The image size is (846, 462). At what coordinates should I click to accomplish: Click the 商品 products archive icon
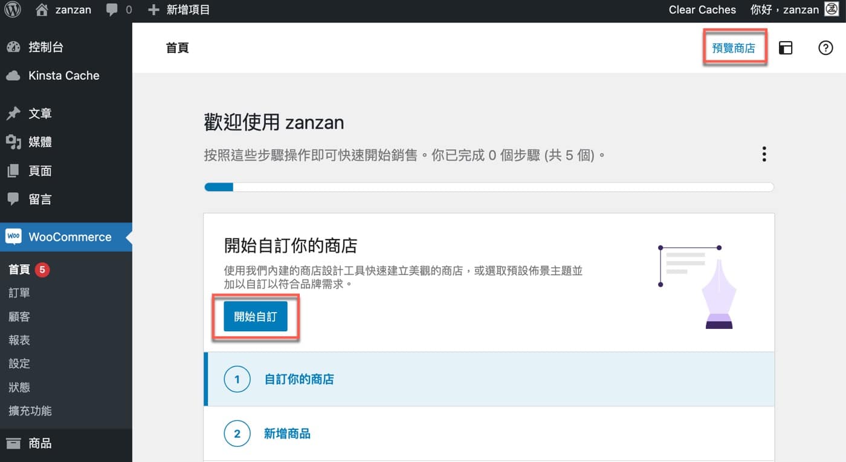(x=13, y=443)
